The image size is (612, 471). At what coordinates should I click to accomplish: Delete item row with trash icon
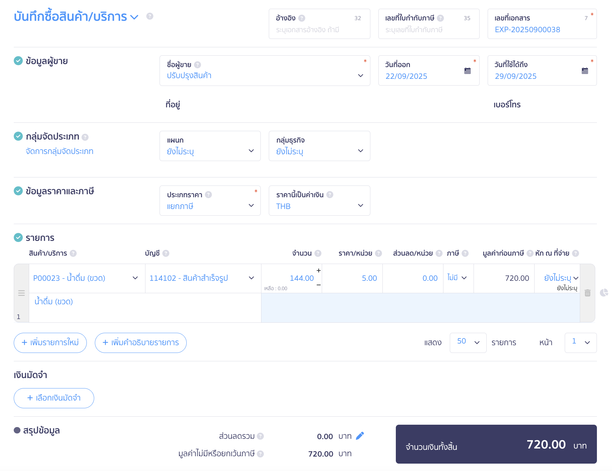(x=587, y=293)
